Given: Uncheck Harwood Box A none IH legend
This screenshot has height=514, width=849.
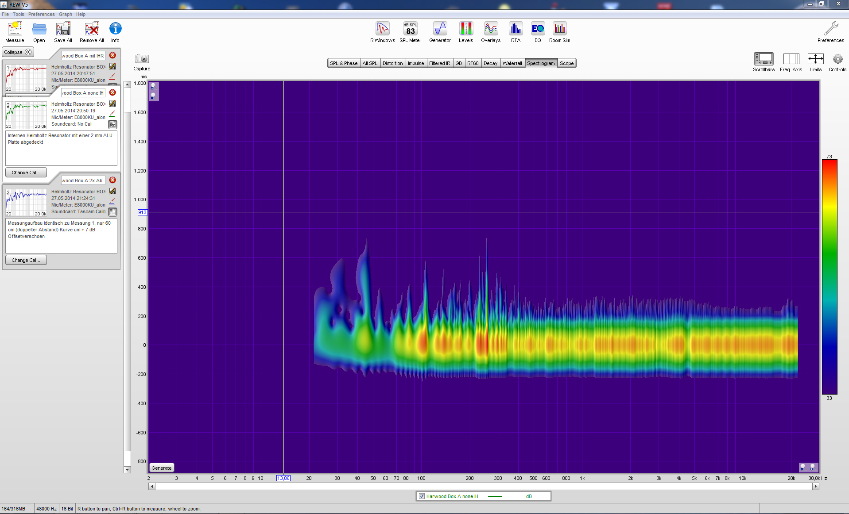Looking at the screenshot, I should click(x=422, y=496).
